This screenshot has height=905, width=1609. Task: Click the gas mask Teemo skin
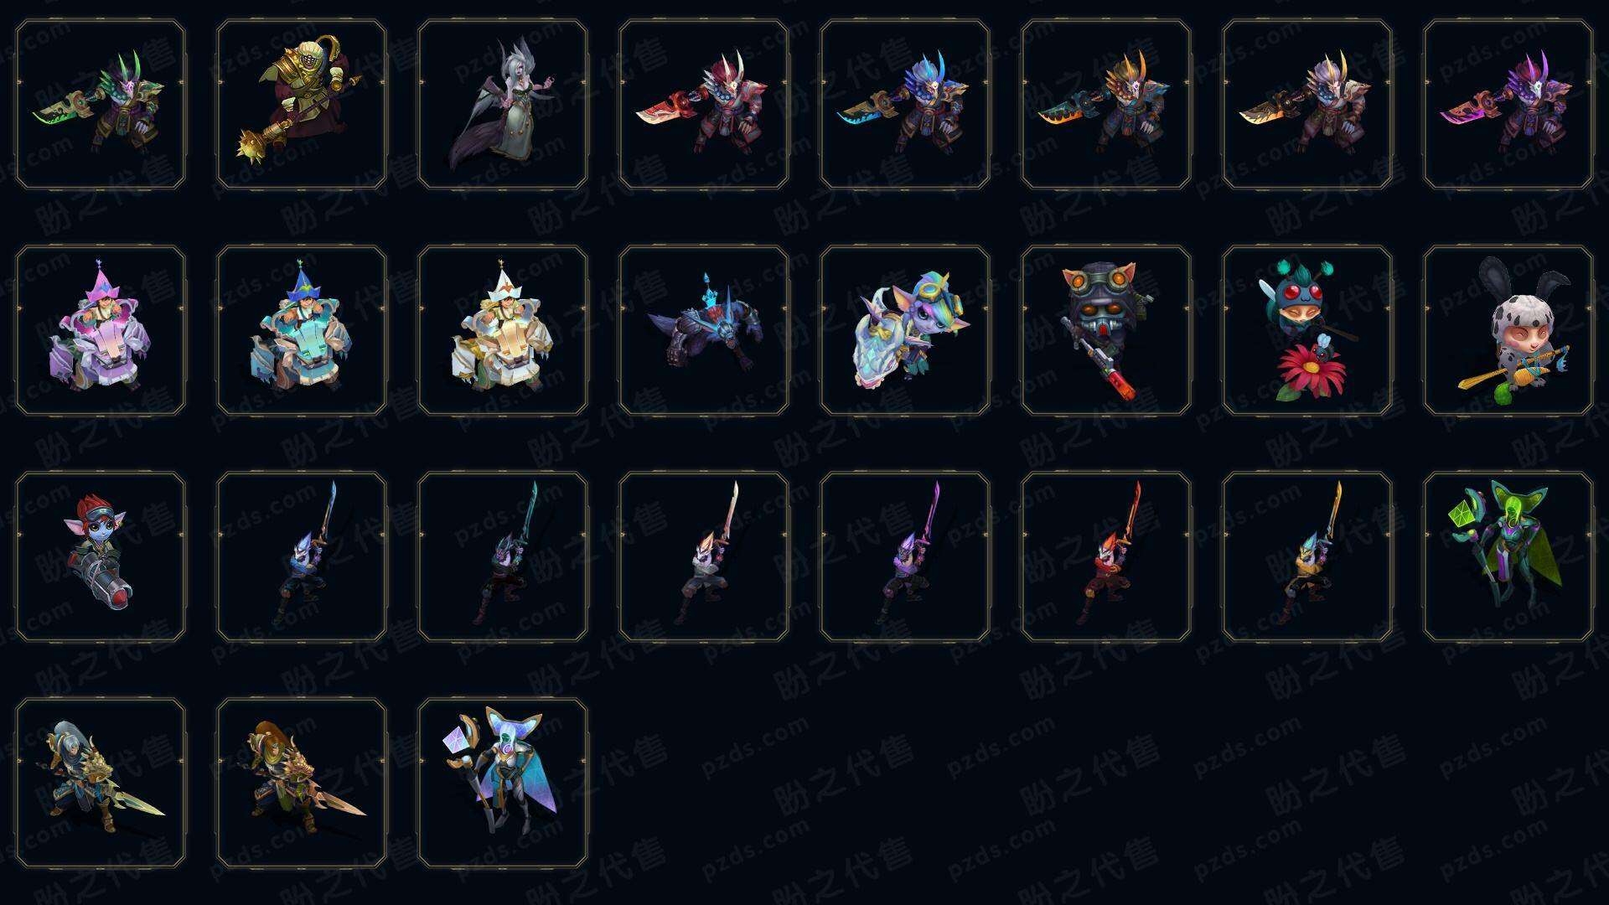coord(1106,330)
